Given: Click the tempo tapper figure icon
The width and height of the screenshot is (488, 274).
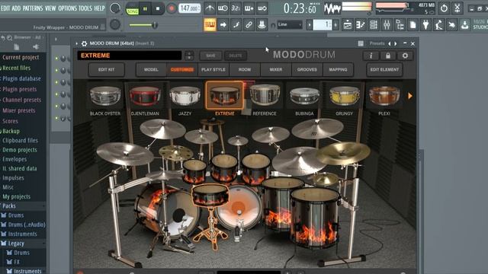Looking at the screenshot, I should [x=439, y=24].
